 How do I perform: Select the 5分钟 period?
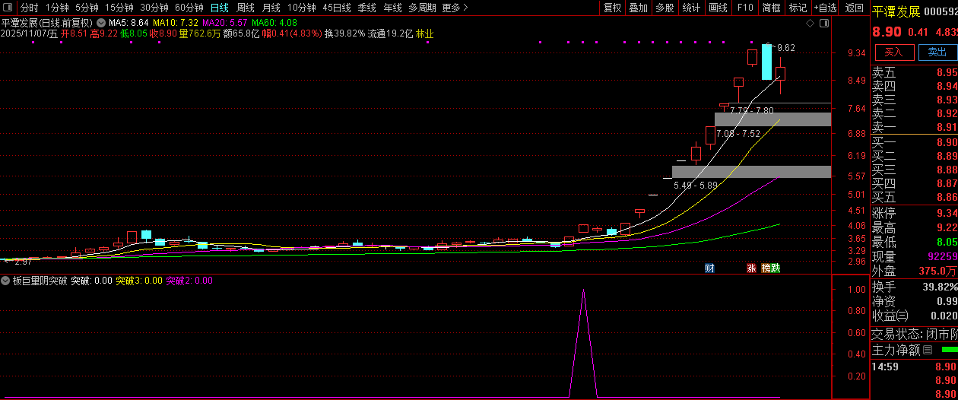87,8
